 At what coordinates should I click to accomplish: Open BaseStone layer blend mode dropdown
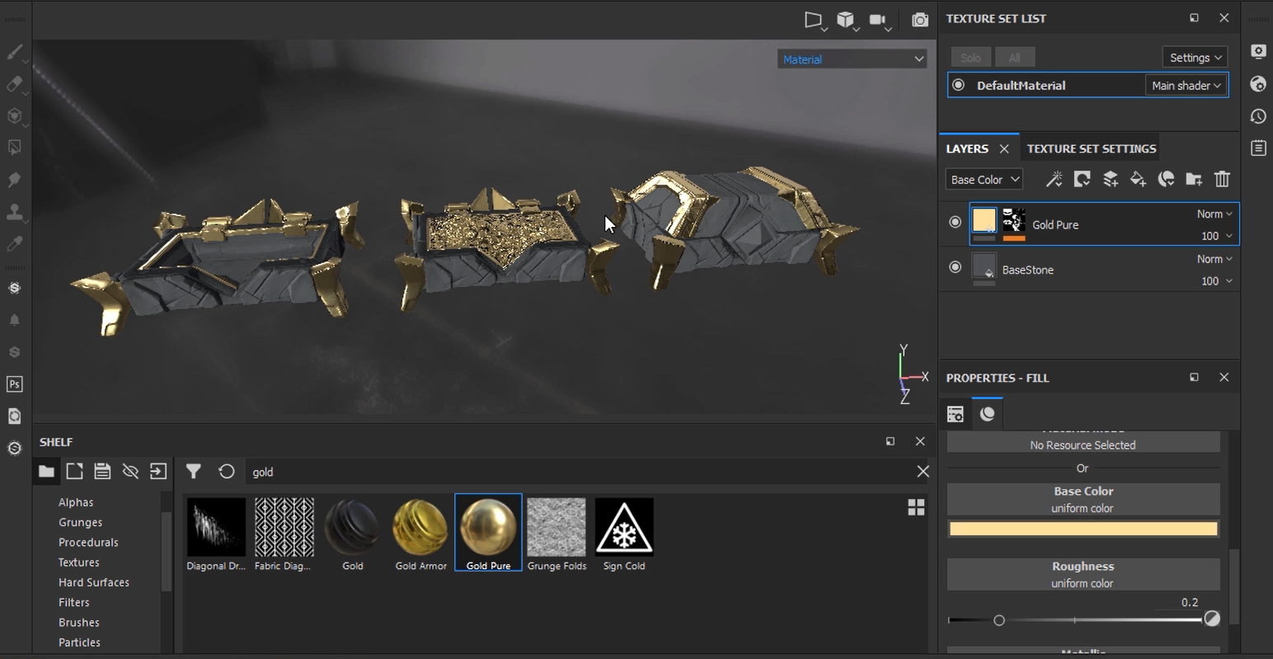(x=1214, y=259)
